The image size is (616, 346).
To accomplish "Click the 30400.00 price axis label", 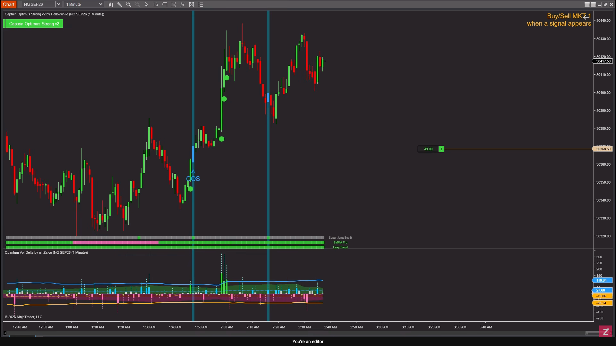I will click(603, 93).
